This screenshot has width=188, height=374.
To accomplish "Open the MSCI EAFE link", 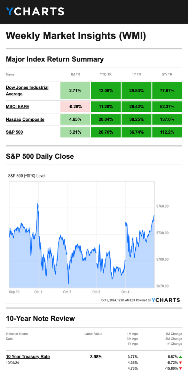I will click(x=17, y=106).
